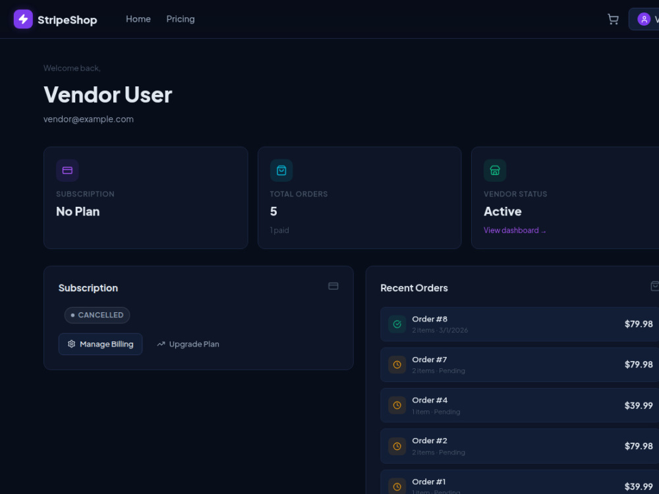Click the Active vendor status value
This screenshot has height=494, width=659.
502,211
